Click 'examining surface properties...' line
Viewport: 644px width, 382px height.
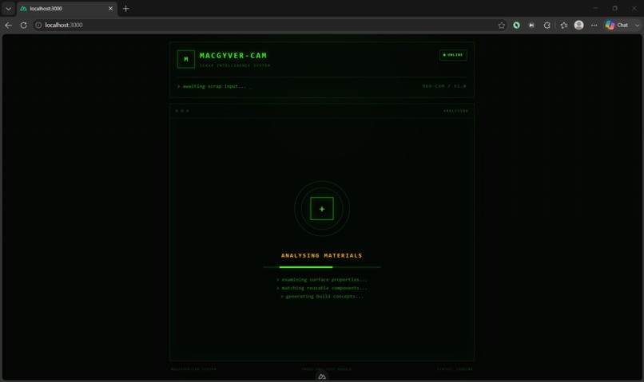pyautogui.click(x=322, y=280)
